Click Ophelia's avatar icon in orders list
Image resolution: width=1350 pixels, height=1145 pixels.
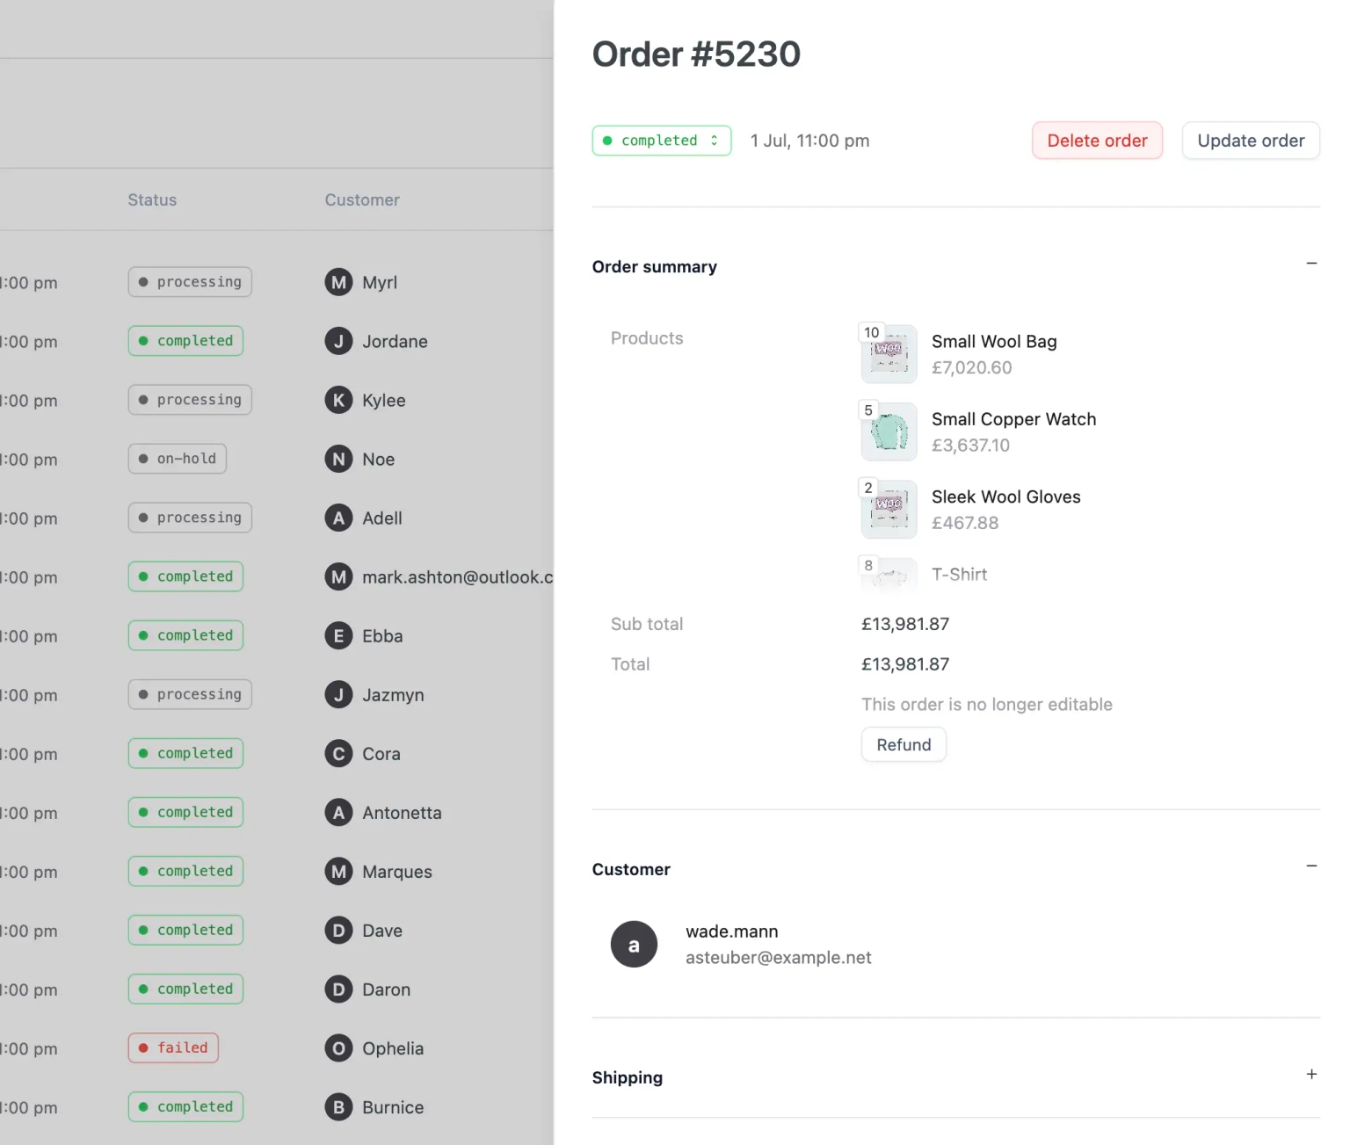pos(338,1048)
